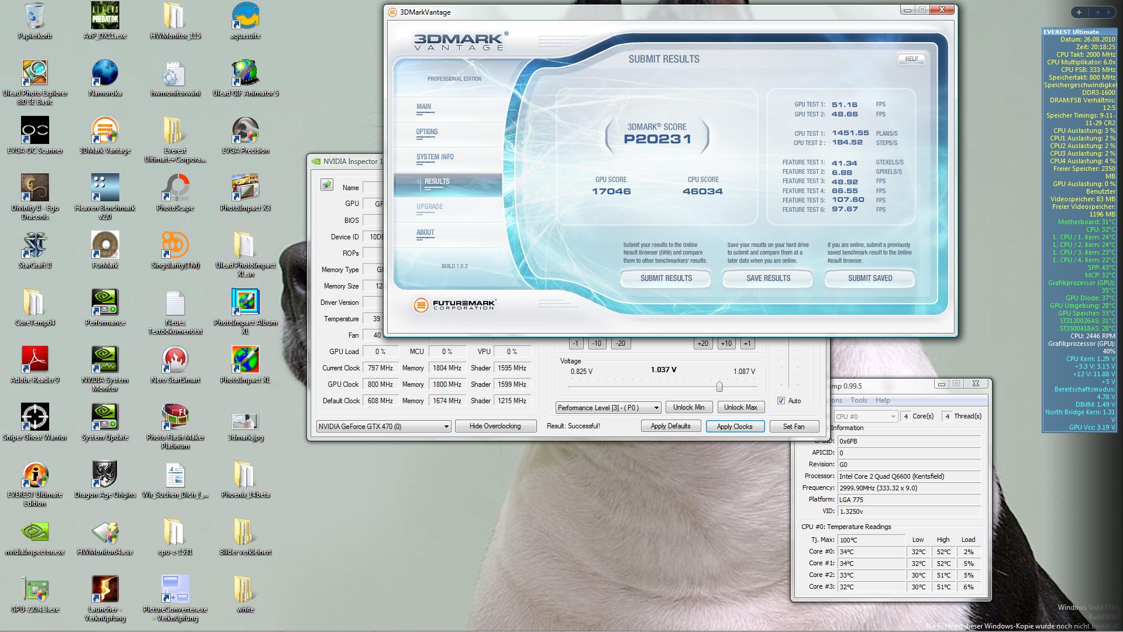The image size is (1123, 632).
Task: Select the System Info menu item
Action: coord(435,157)
